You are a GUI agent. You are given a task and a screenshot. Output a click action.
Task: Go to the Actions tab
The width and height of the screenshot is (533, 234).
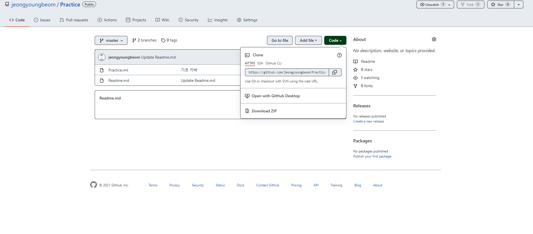tap(107, 20)
